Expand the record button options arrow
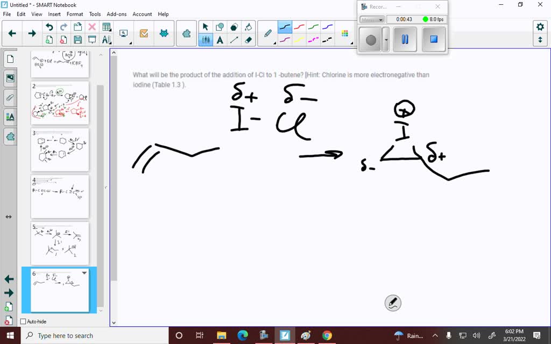 pyautogui.click(x=386, y=39)
